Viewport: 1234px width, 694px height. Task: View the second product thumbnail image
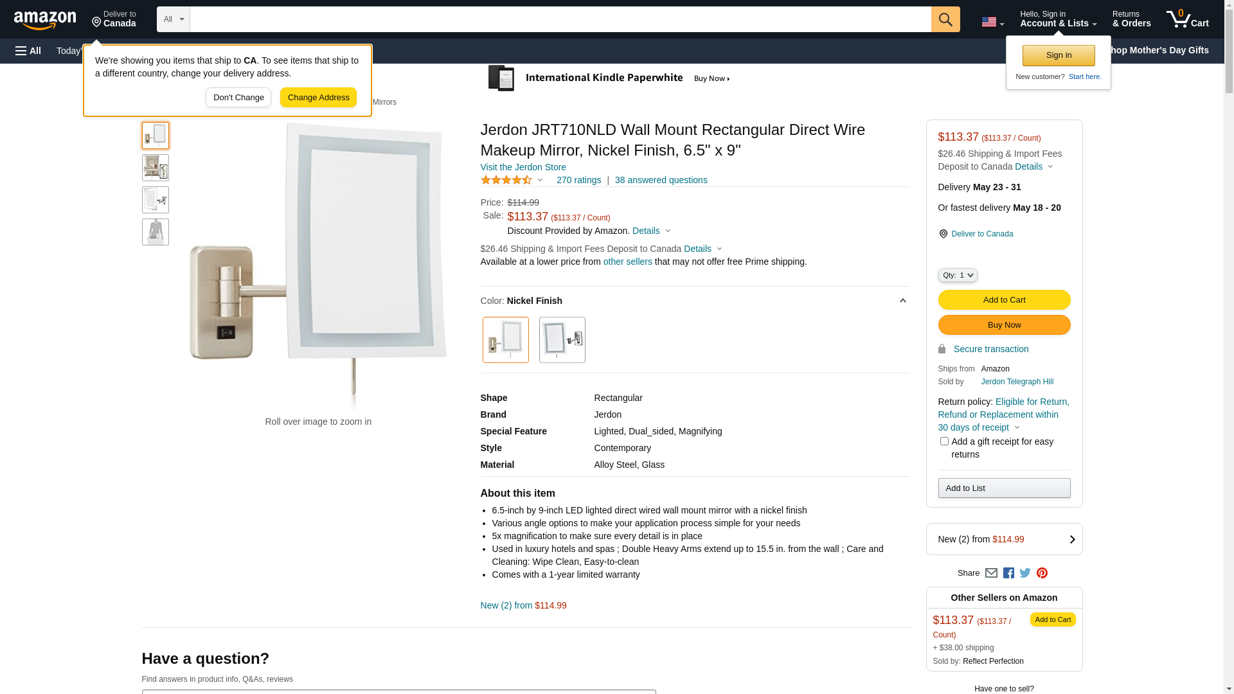[156, 168]
